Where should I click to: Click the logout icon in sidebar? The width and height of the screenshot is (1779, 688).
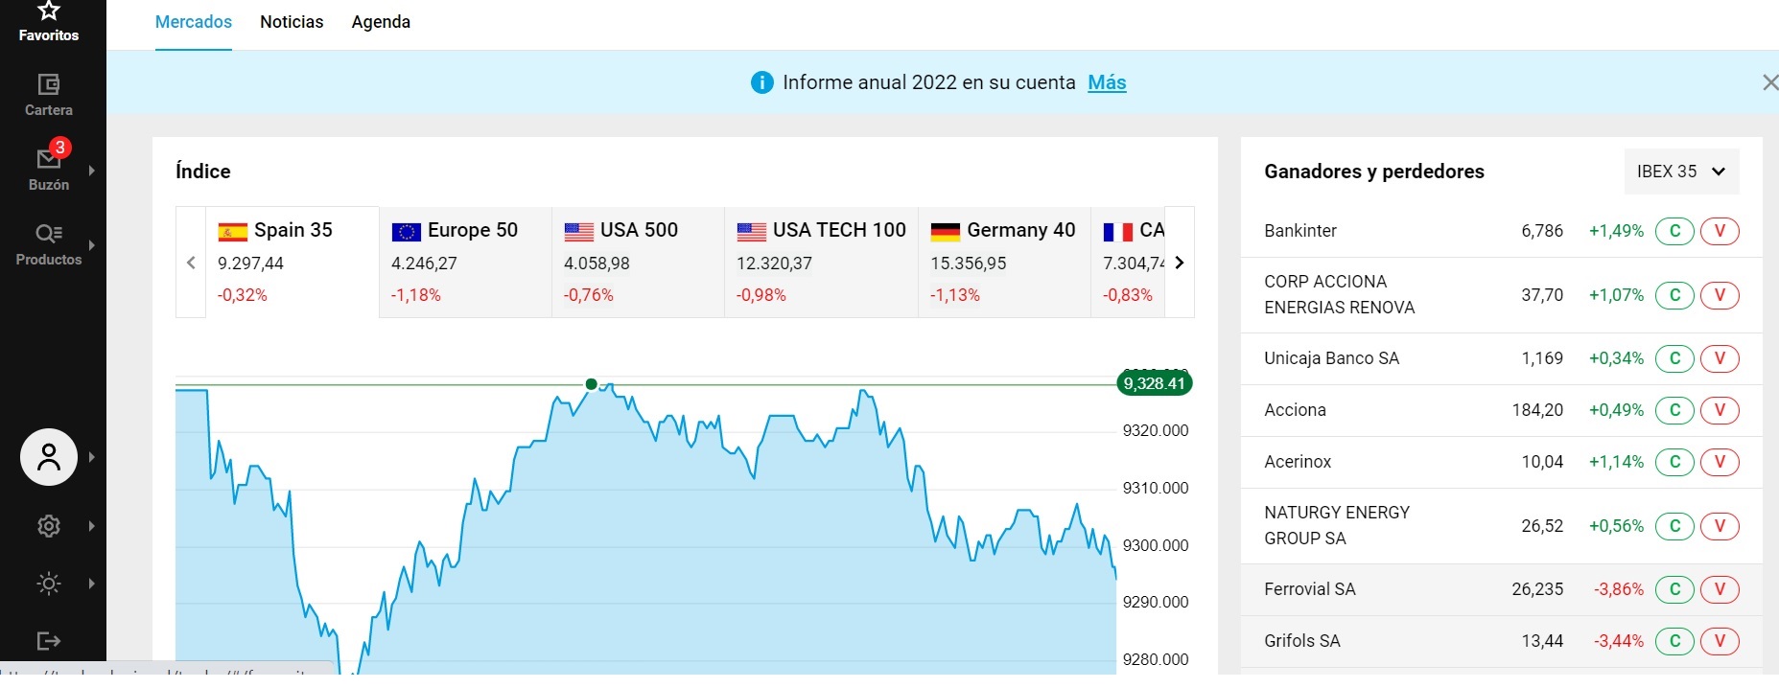(x=49, y=641)
